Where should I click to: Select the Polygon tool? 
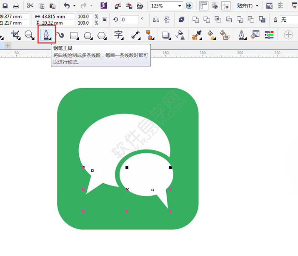101,35
